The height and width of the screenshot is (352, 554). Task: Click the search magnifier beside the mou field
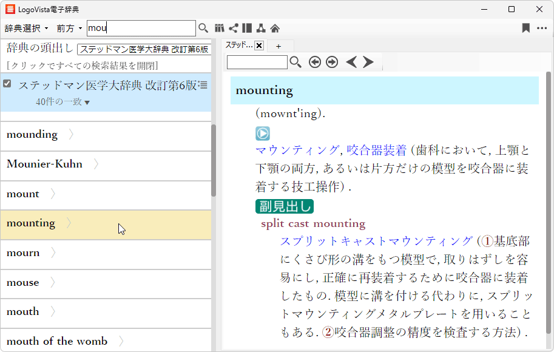pos(203,28)
